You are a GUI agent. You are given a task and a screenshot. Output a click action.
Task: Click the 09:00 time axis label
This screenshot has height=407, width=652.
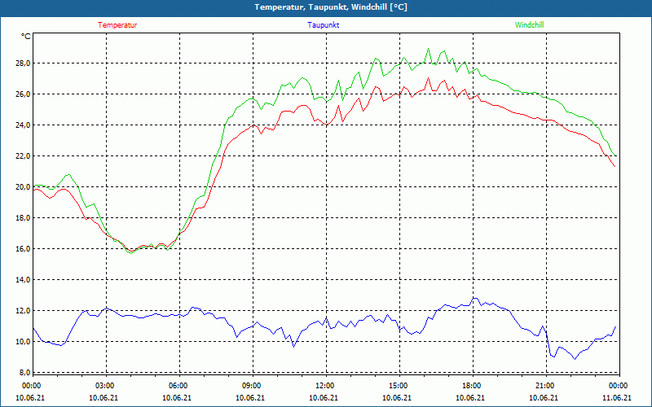click(251, 386)
